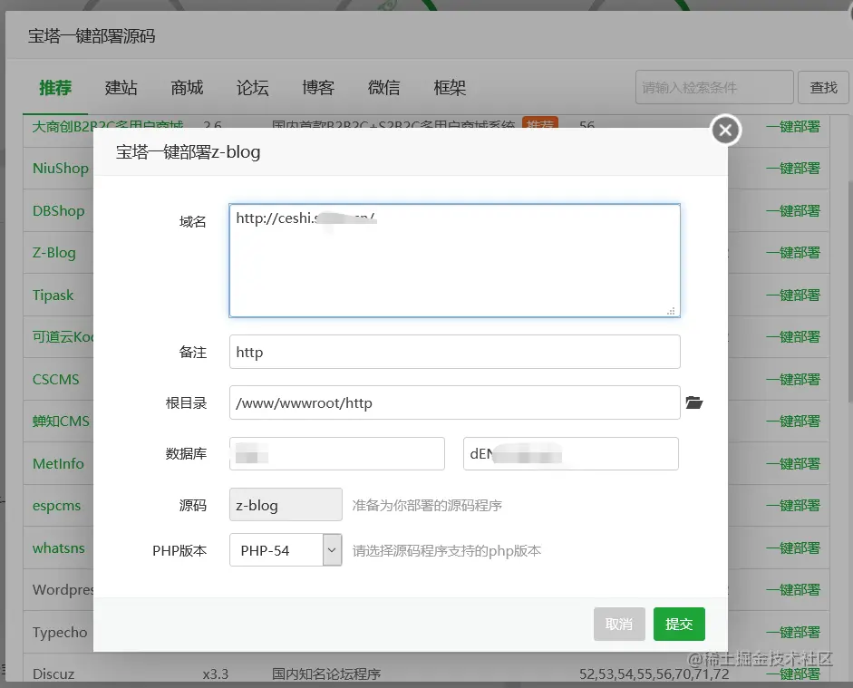Open the Z-Blog list entry
853x688 pixels.
pos(53,252)
